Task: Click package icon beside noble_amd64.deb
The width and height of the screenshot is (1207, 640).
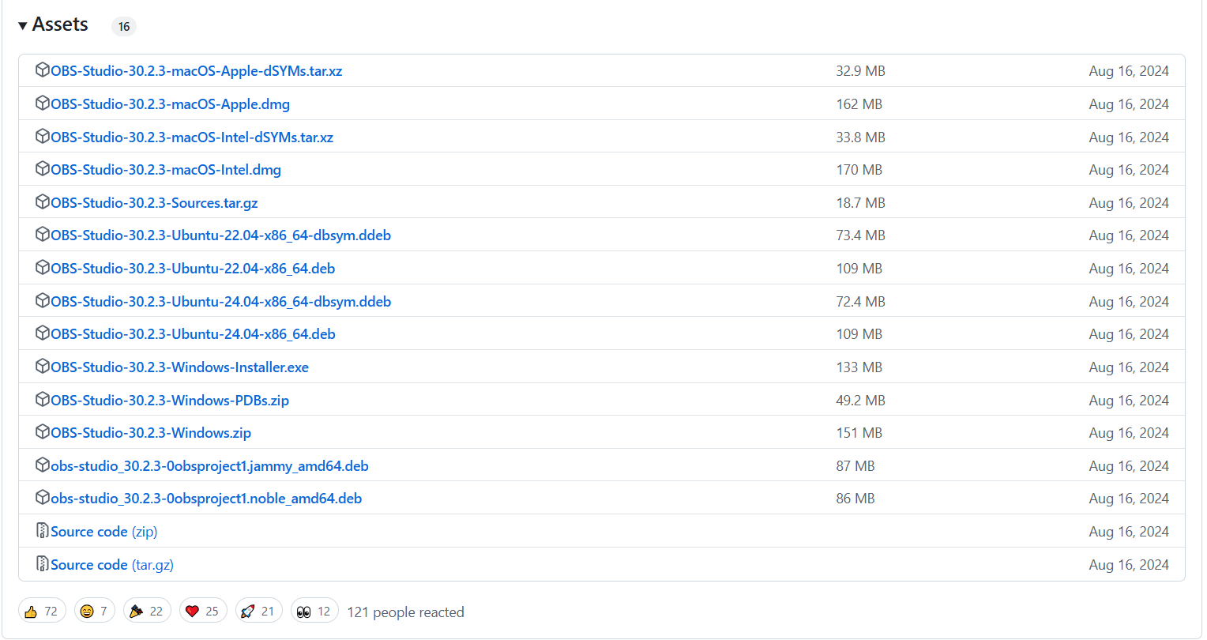Action: (43, 498)
